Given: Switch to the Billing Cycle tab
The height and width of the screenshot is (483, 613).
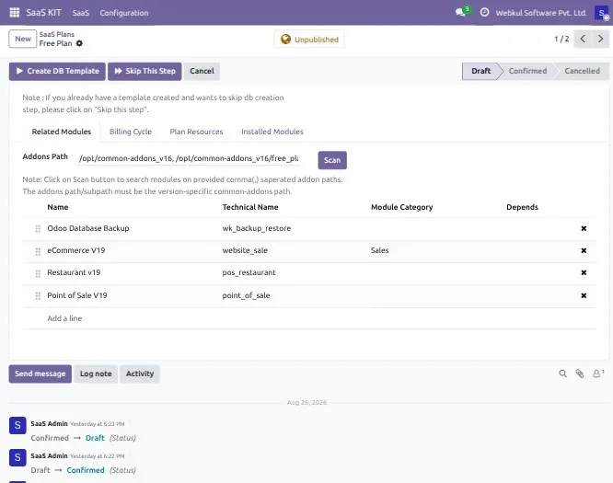Looking at the screenshot, I should click(x=130, y=132).
